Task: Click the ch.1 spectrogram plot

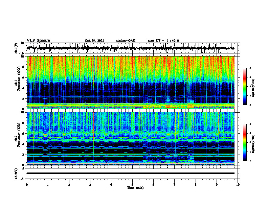Action: pyautogui.click(x=131, y=83)
